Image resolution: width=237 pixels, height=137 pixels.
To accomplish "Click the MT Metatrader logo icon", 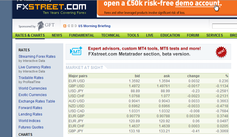I will click(x=76, y=51).
